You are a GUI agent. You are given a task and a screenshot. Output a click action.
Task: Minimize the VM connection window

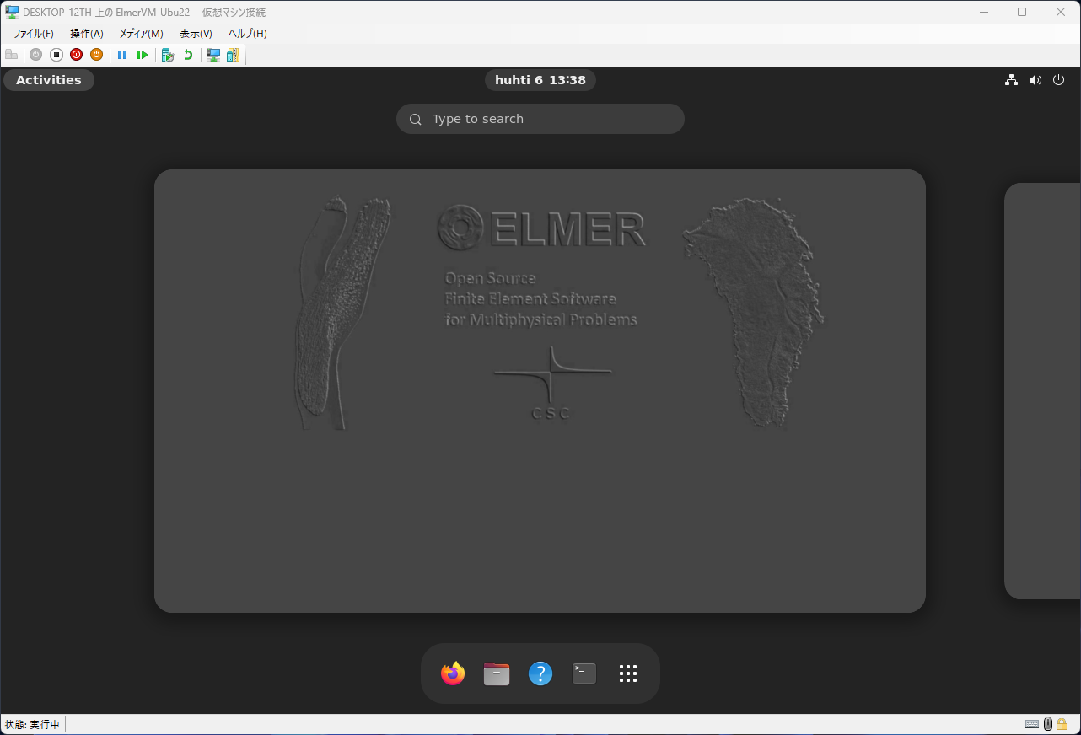983,12
